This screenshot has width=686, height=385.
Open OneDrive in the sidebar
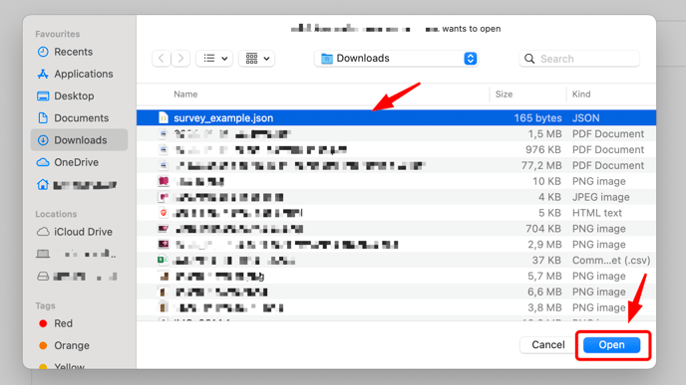[79, 162]
